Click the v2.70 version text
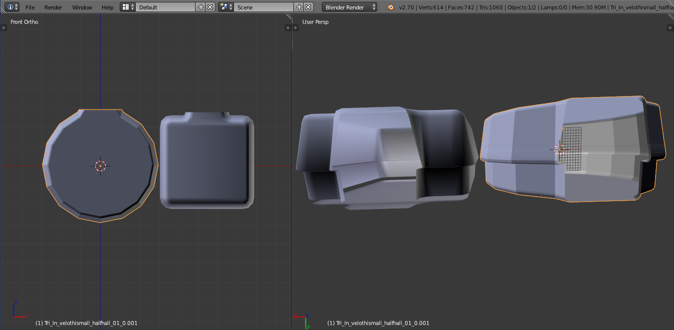The image size is (674, 330). [407, 7]
